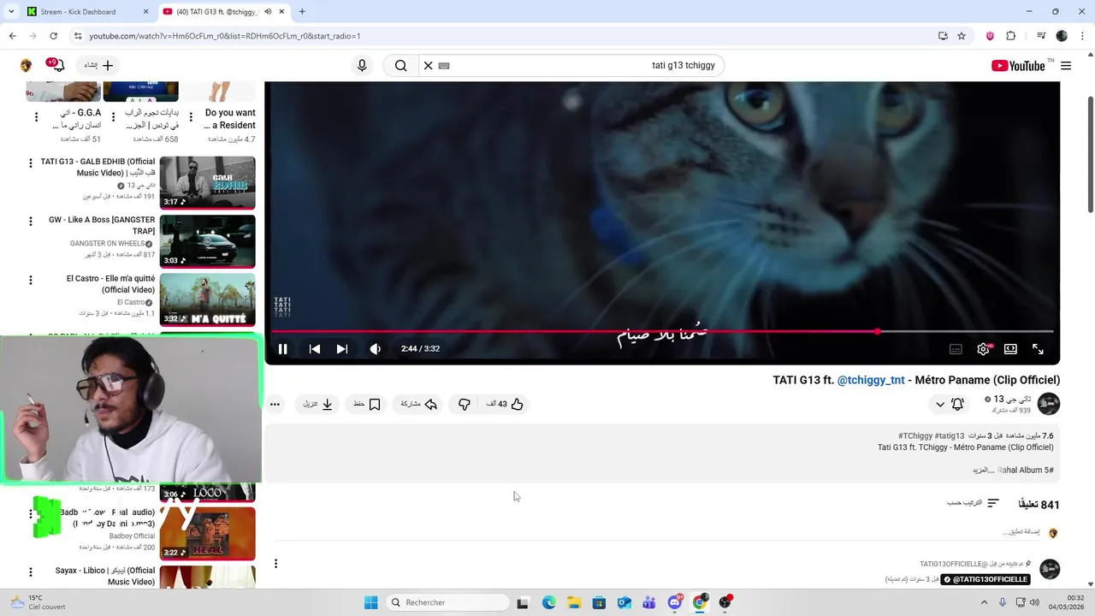Screen dimensions: 1095x616
Task: Play GW - Like A Boss thumbnail
Action: (x=207, y=240)
